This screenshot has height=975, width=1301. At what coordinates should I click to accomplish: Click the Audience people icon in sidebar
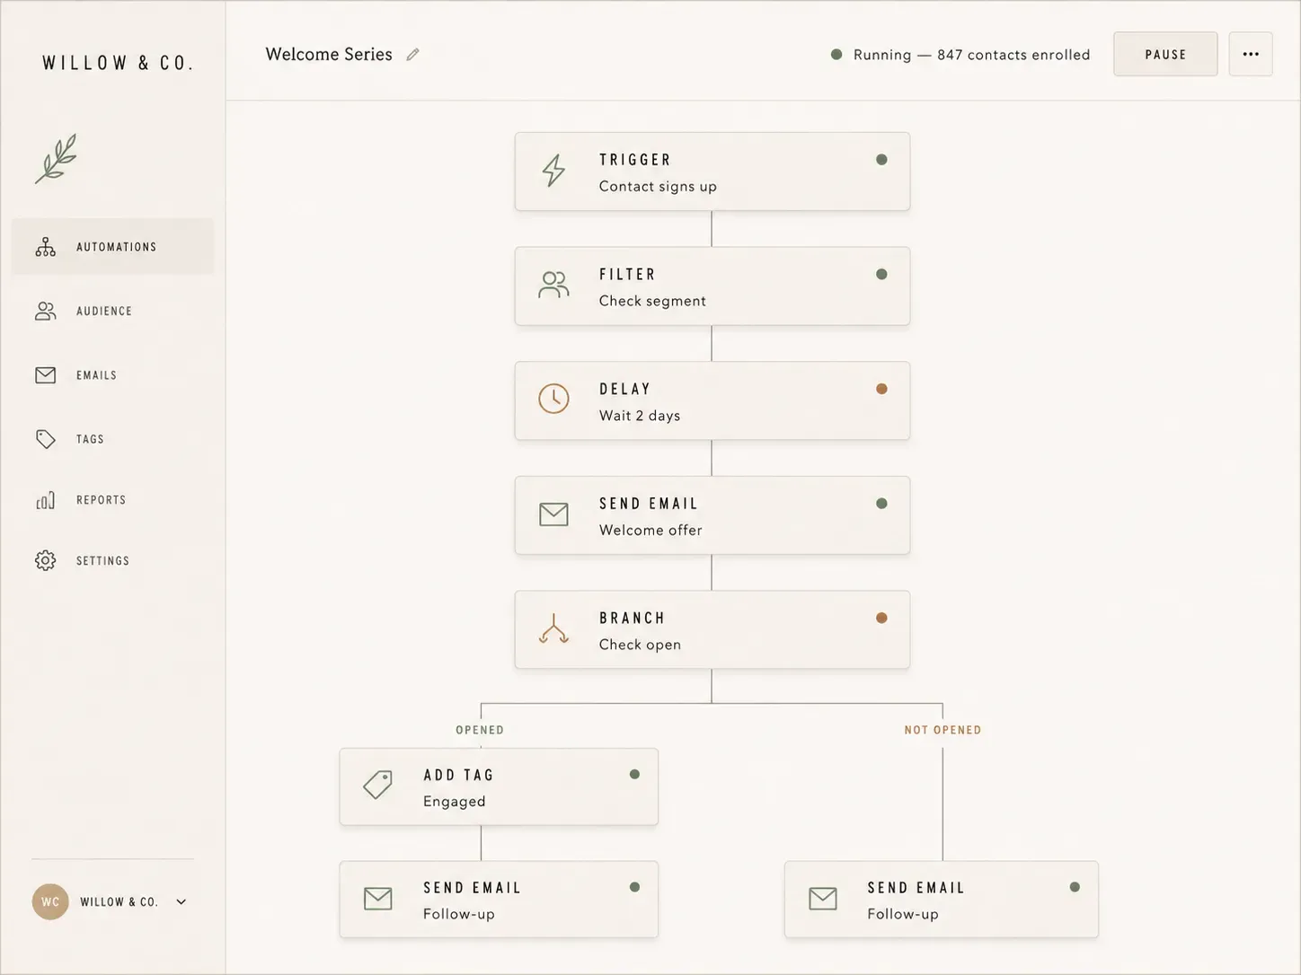coord(46,311)
